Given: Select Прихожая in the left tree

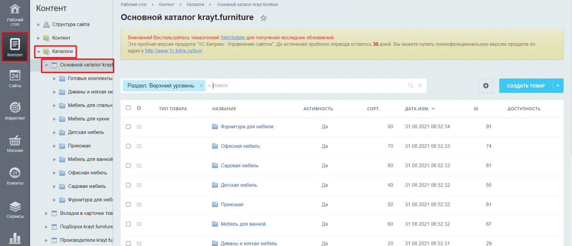Looking at the screenshot, I should pyautogui.click(x=79, y=146).
